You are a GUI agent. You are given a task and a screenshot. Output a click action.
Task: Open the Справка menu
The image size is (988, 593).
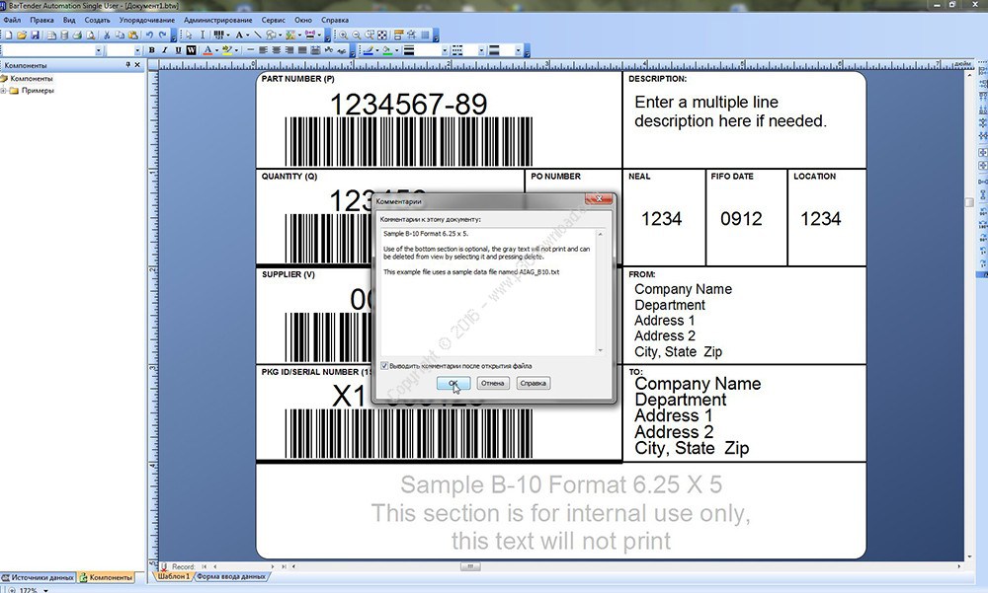coord(335,20)
